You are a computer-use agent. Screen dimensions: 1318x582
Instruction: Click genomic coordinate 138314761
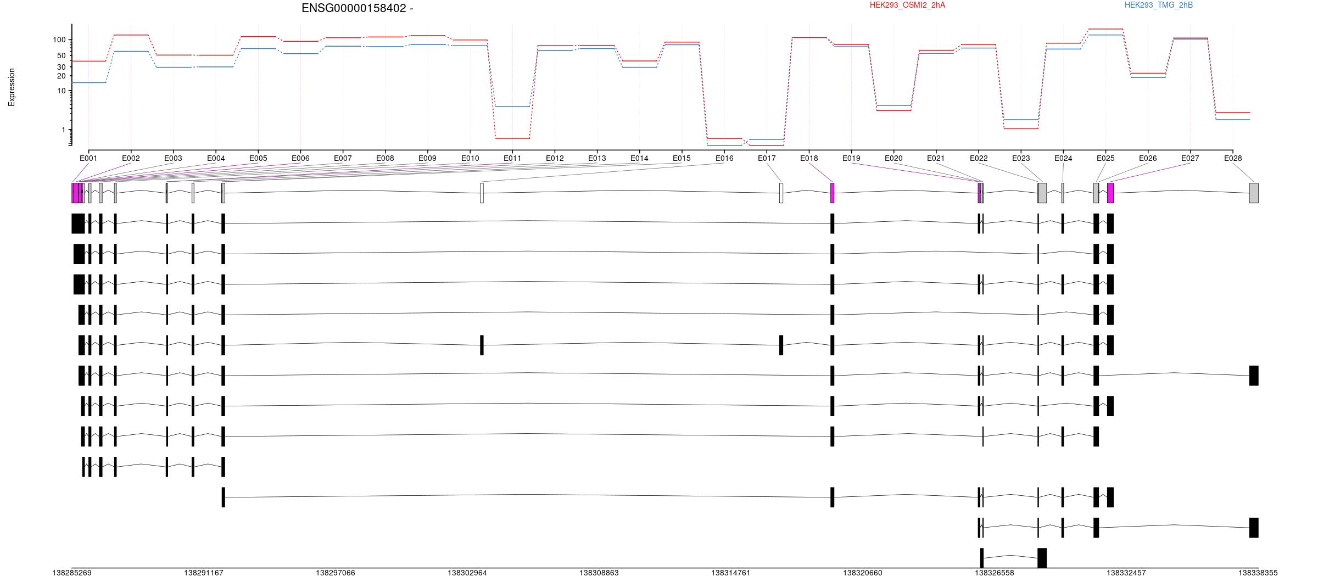pos(731,573)
